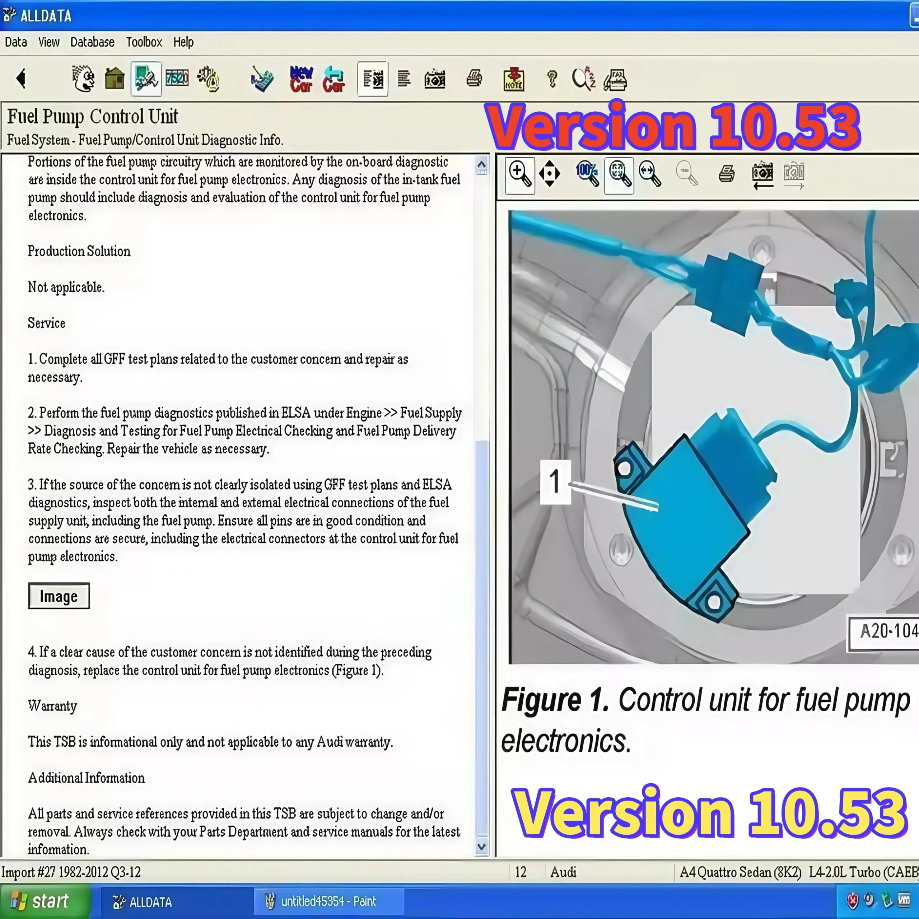Click the Image button in the article
The image size is (919, 919).
(x=59, y=596)
